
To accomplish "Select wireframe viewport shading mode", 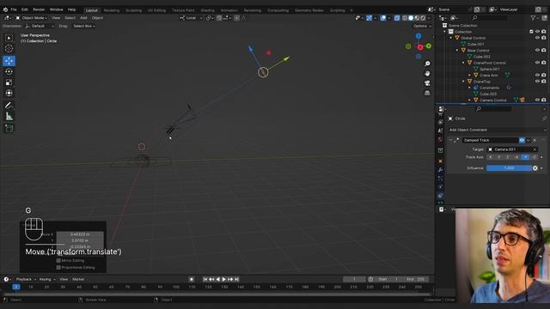I will click(x=405, y=18).
